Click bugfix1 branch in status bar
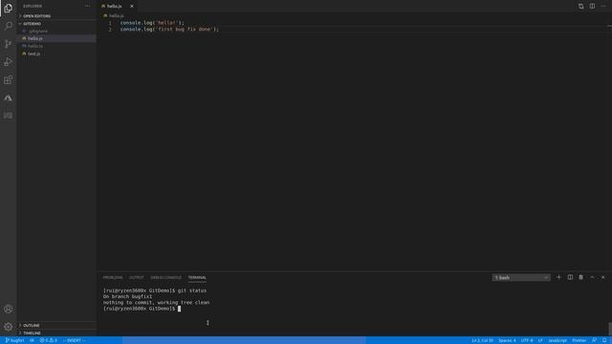This screenshot has width=612, height=344. (15, 340)
